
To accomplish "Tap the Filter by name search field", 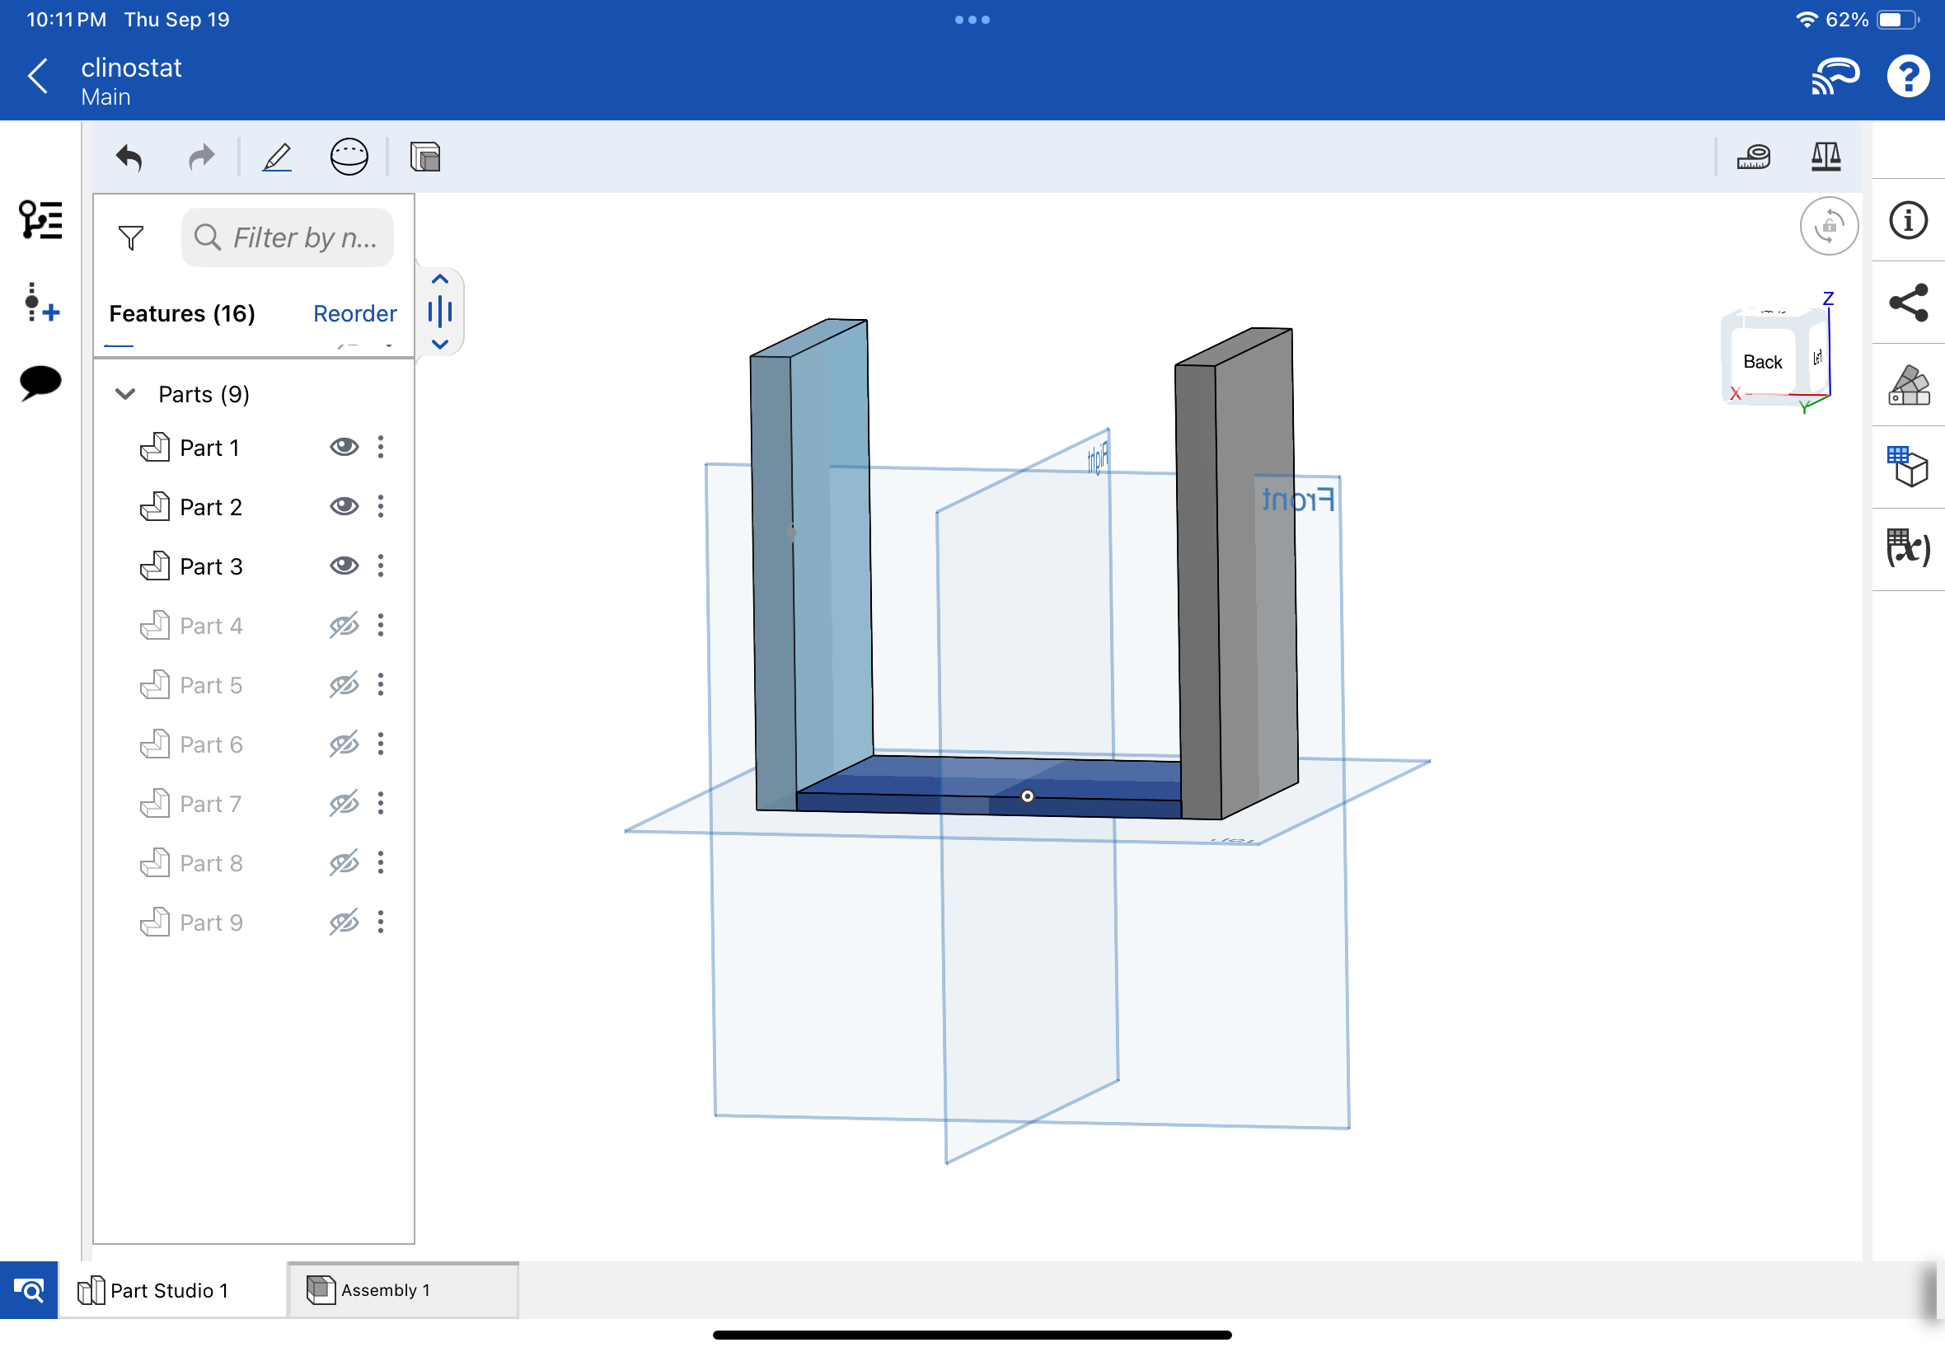I will tap(288, 238).
